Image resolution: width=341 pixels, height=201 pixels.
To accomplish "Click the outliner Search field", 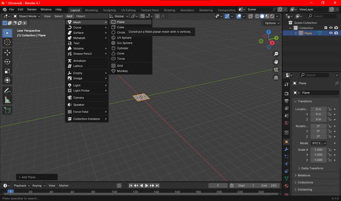I will point(322,16).
